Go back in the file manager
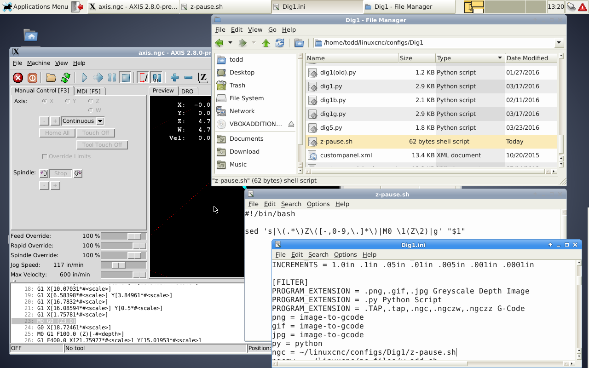Screen dimensions: 589x368 pos(219,43)
